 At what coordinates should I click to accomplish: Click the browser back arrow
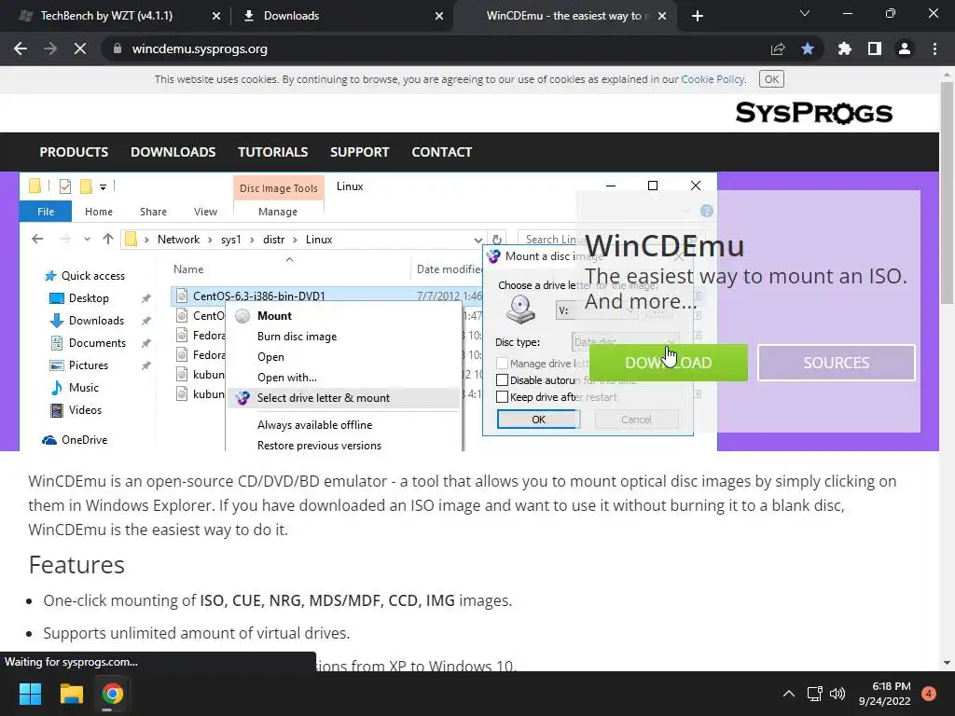(x=21, y=48)
